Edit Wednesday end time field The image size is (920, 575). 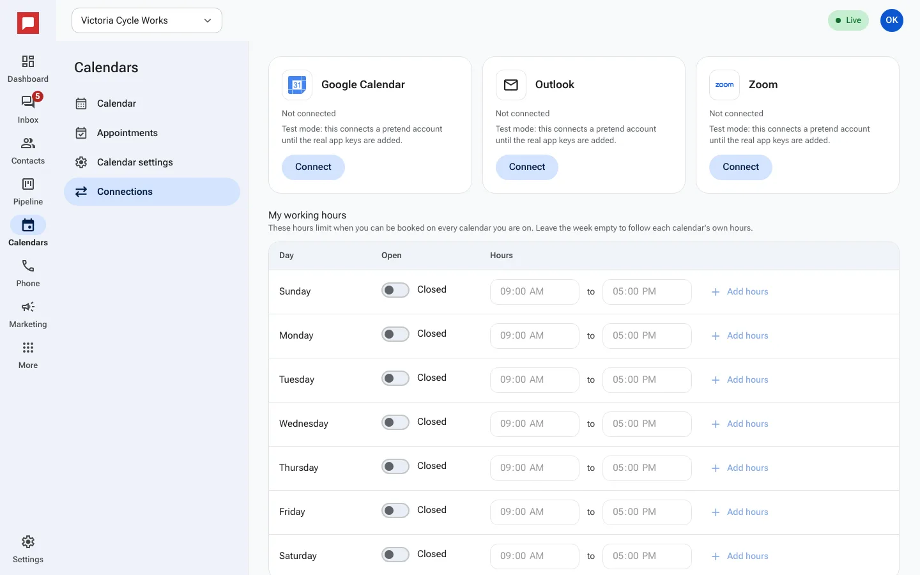(647, 424)
